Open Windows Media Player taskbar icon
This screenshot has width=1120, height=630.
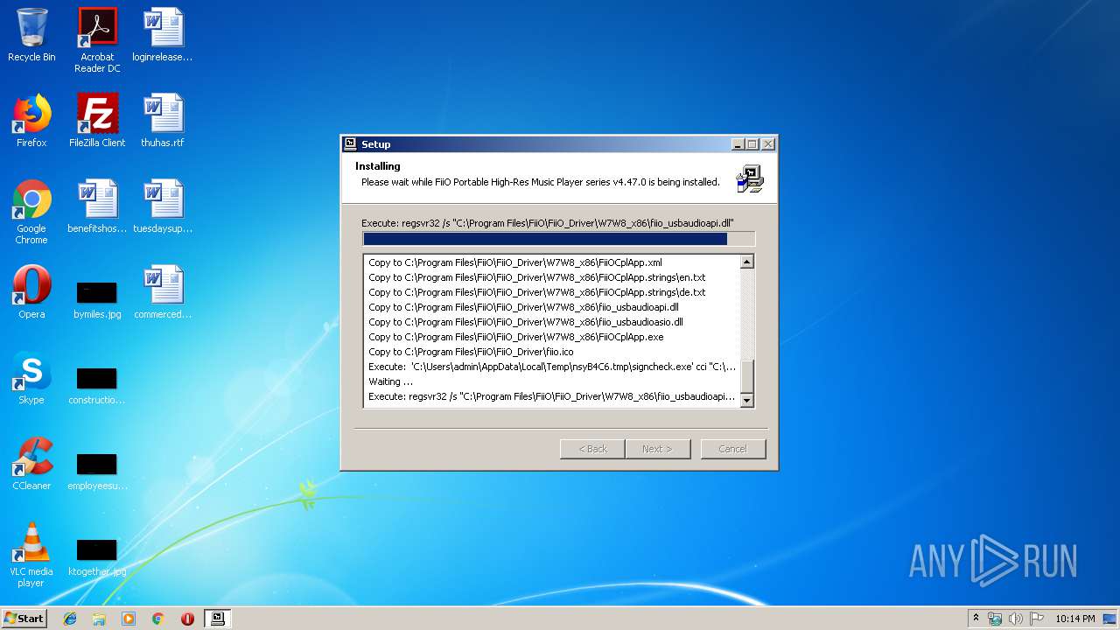(129, 619)
